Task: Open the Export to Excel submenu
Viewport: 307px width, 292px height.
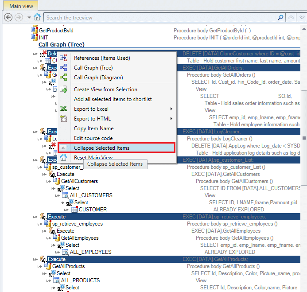Action: coord(117,109)
